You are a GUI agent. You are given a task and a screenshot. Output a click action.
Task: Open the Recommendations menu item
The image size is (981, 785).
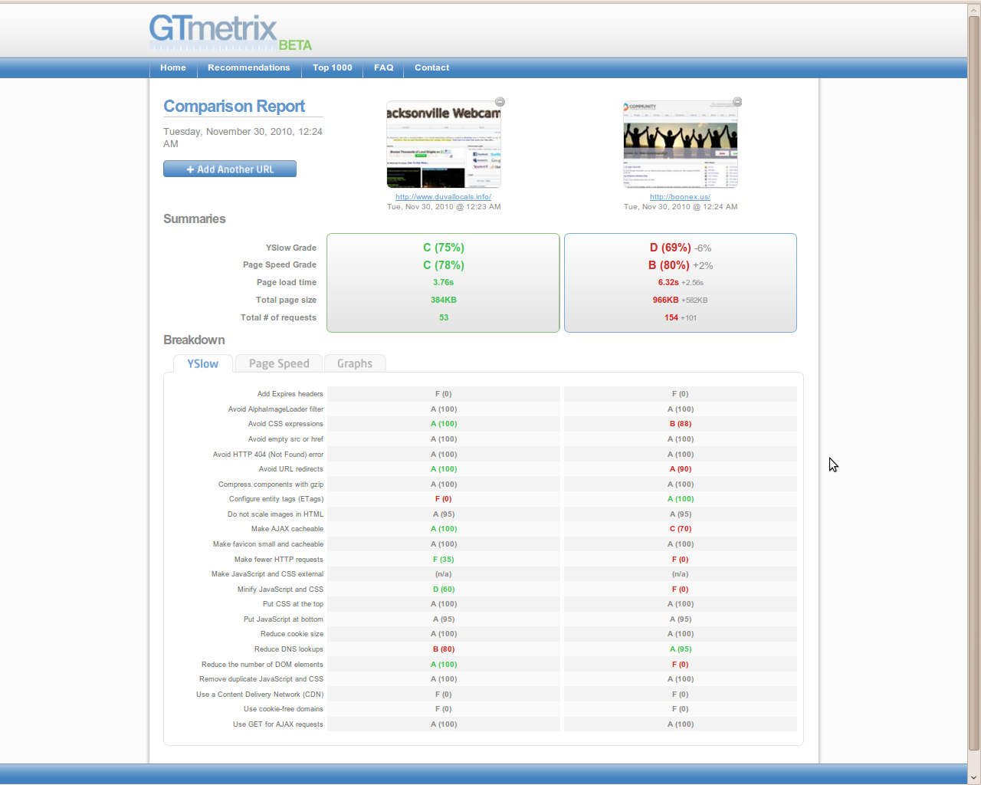tap(249, 67)
